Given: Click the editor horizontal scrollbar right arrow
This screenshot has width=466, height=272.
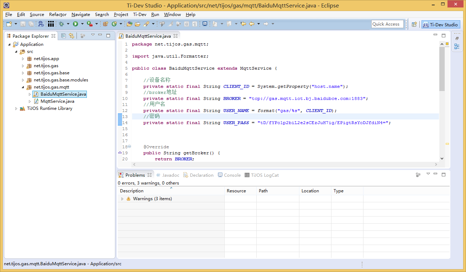Looking at the screenshot, I should pos(436,165).
